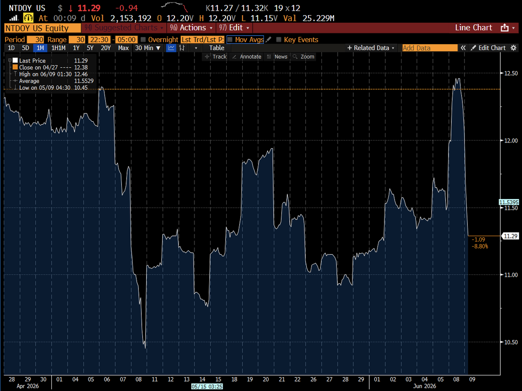The image size is (522, 391).
Task: Select the 1H1M range
Action: tap(58, 48)
